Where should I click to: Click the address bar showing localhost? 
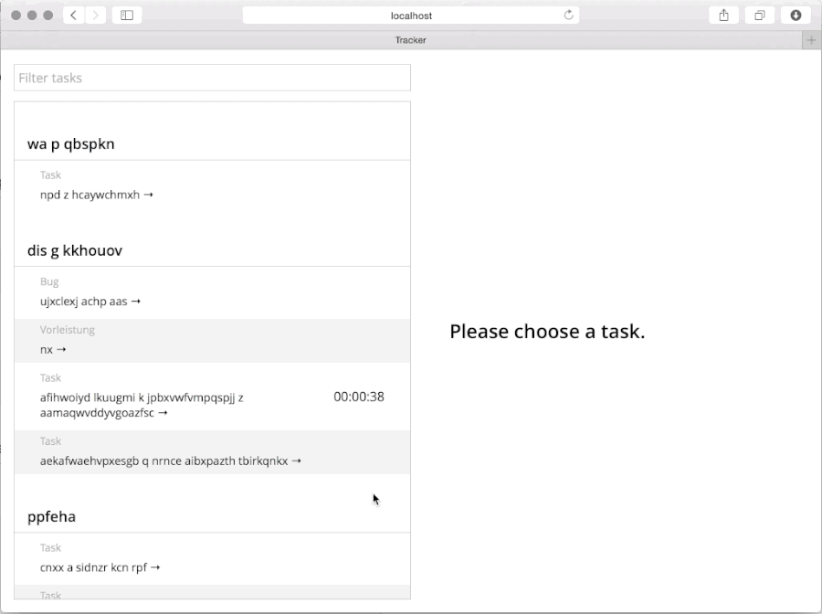pyautogui.click(x=411, y=15)
